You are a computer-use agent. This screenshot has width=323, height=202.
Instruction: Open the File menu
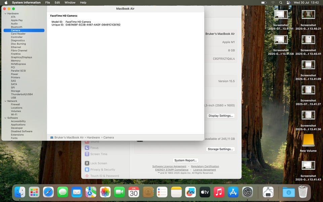click(x=47, y=3)
